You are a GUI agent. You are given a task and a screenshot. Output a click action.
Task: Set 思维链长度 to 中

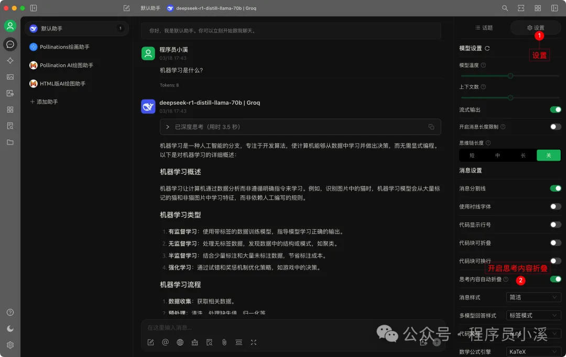497,155
